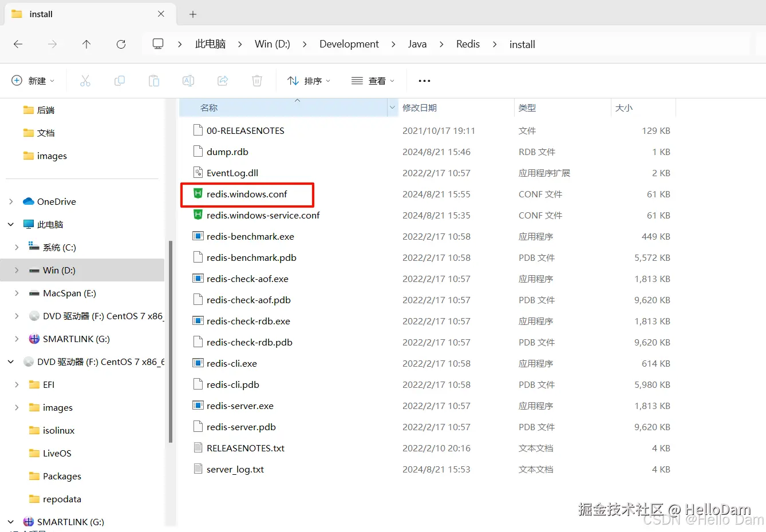Image resolution: width=766 pixels, height=532 pixels.
Task: Click the navigation pane vertical scrollbar
Action: [170, 342]
